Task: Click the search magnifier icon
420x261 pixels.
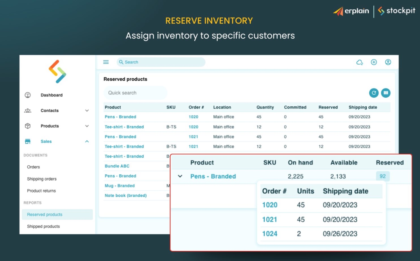Action: pos(121,62)
